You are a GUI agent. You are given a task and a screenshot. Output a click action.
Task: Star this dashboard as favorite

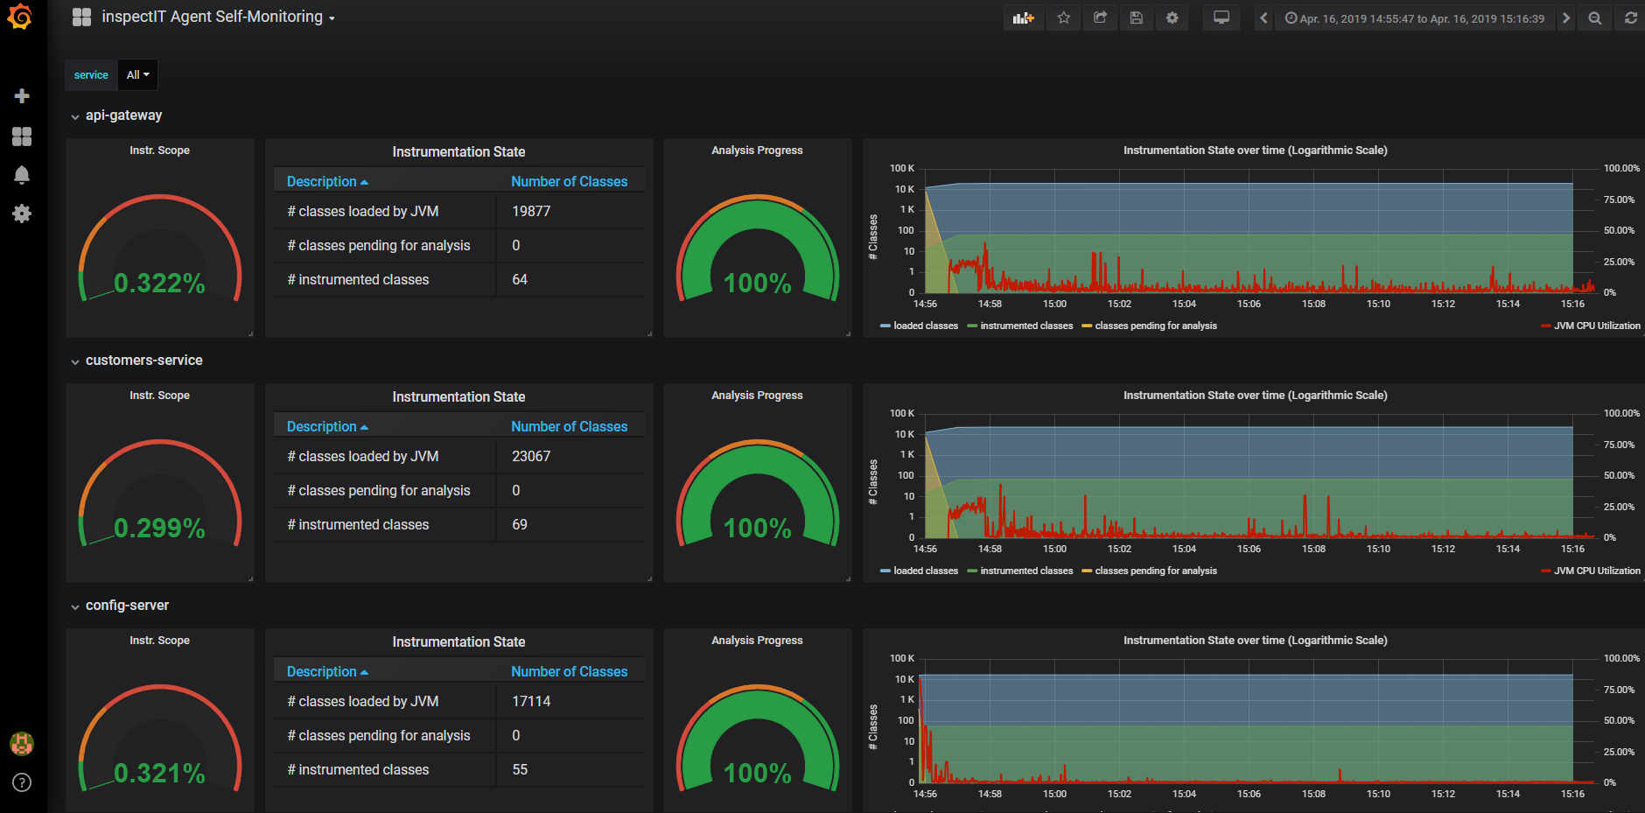pyautogui.click(x=1063, y=18)
